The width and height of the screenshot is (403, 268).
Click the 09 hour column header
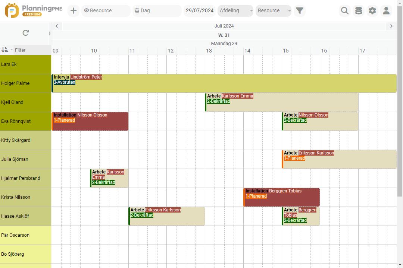(56, 51)
